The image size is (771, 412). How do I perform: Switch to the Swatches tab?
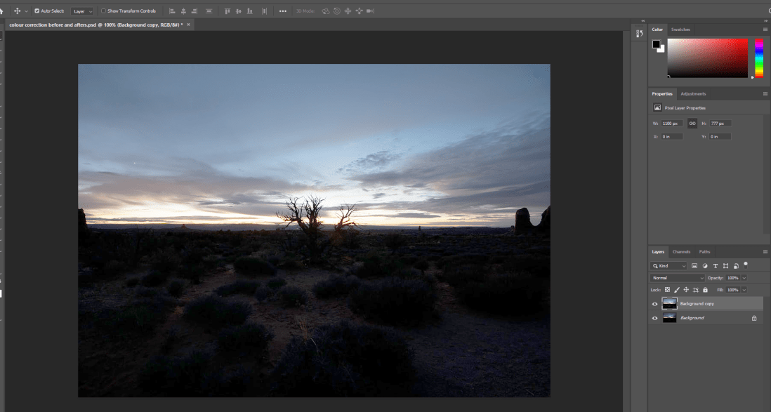(680, 29)
